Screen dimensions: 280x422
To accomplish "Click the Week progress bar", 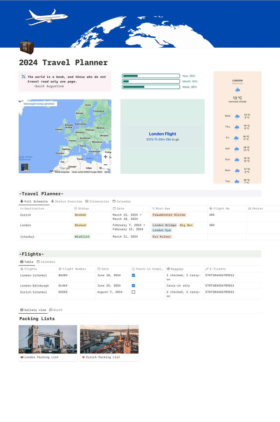I will [x=151, y=87].
